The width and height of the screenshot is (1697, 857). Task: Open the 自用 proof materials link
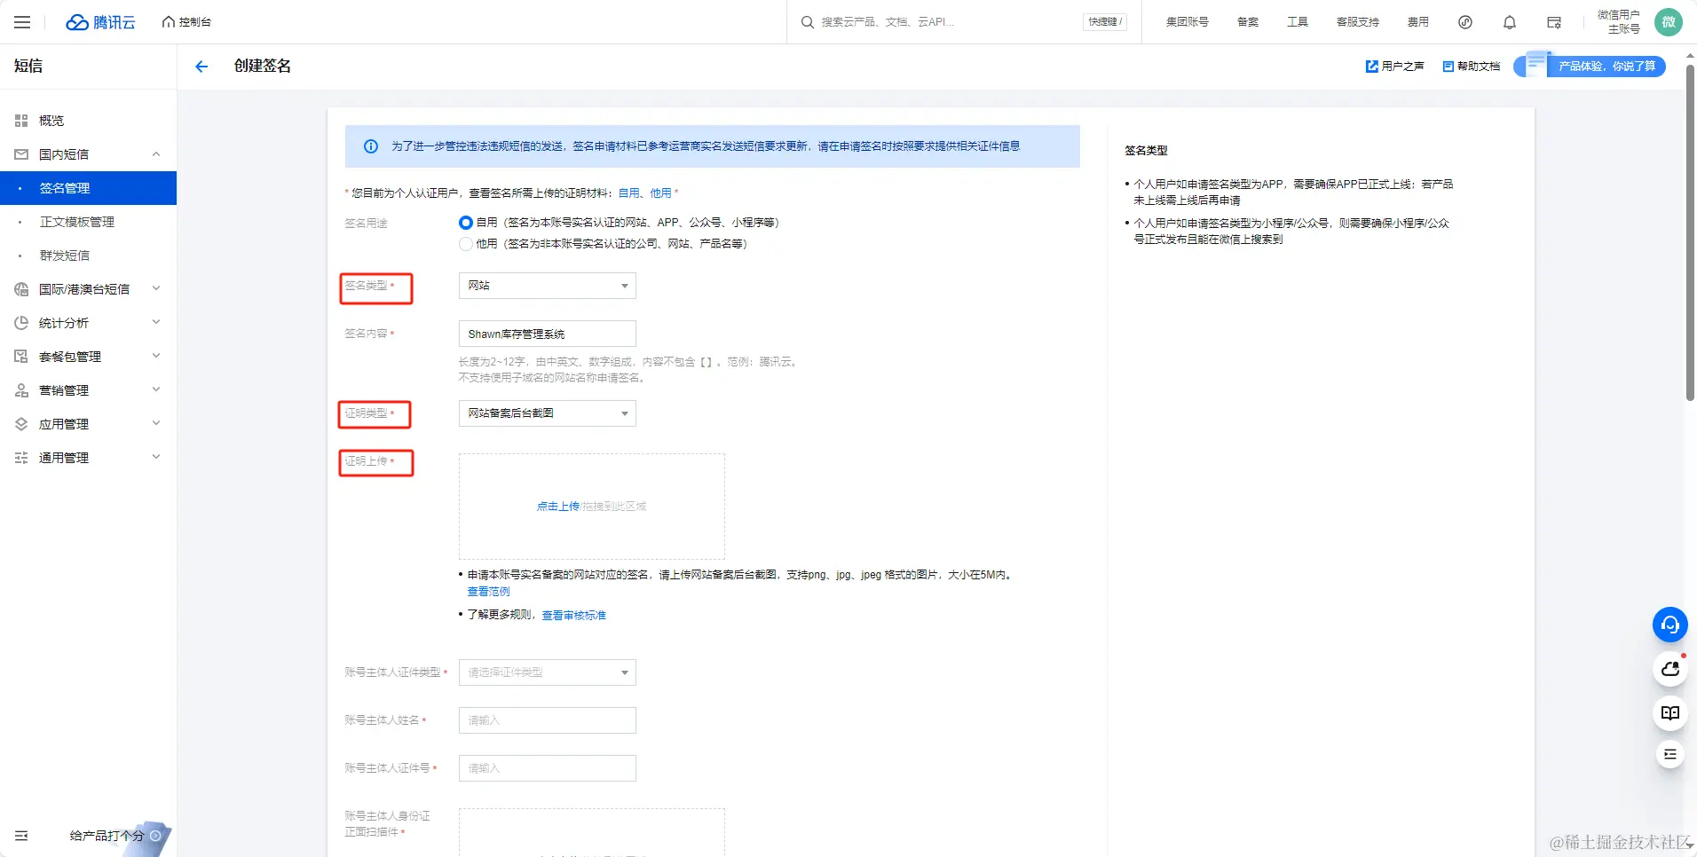(x=628, y=193)
